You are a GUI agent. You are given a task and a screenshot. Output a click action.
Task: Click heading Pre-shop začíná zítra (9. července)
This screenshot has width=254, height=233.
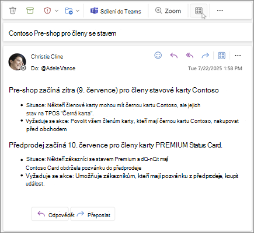114,90
